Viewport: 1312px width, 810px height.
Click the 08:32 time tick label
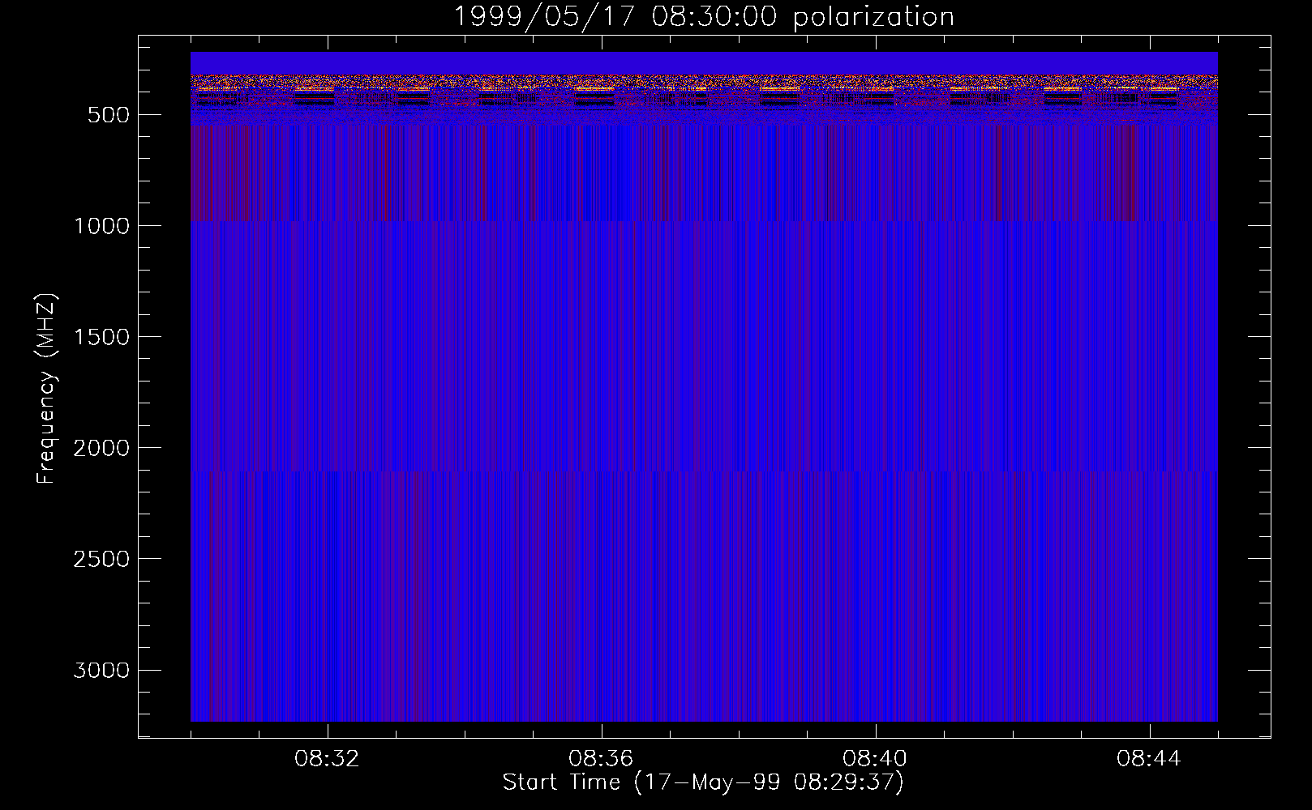point(327,759)
